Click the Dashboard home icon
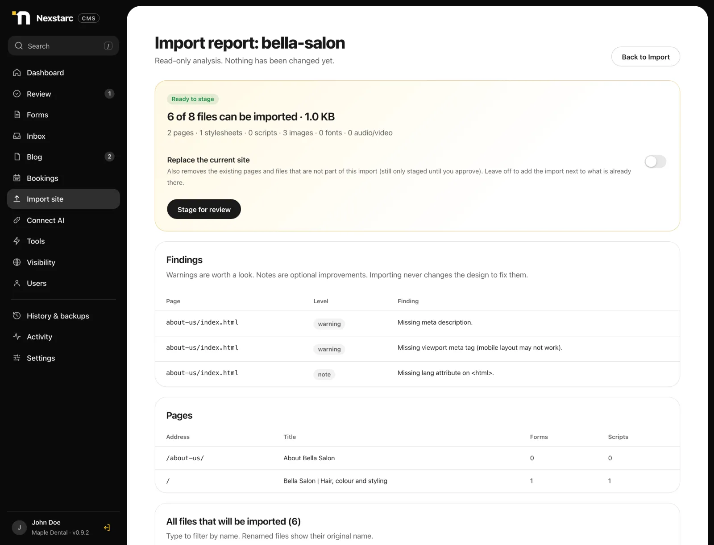 pyautogui.click(x=17, y=72)
